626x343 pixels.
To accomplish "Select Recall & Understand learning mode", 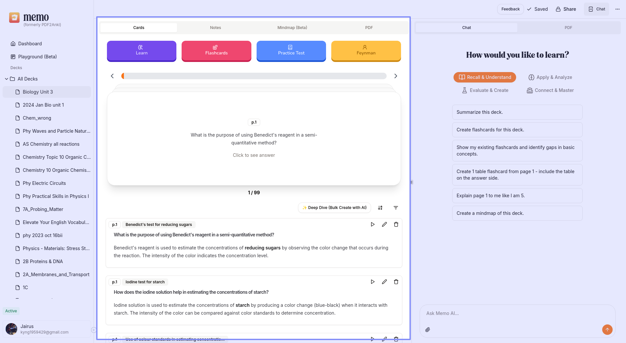I will (x=484, y=77).
